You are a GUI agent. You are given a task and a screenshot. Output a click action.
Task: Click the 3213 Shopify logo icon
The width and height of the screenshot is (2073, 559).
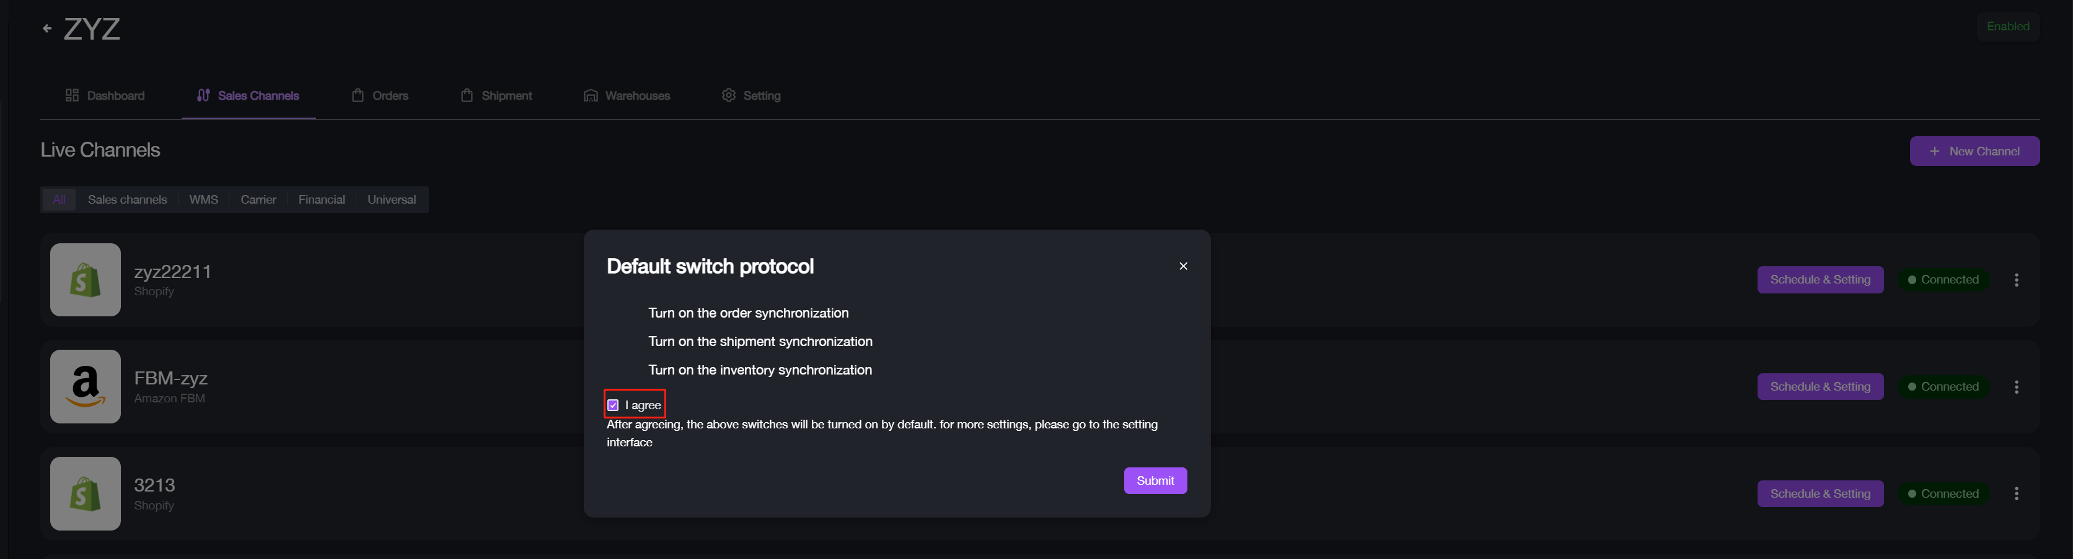point(86,493)
